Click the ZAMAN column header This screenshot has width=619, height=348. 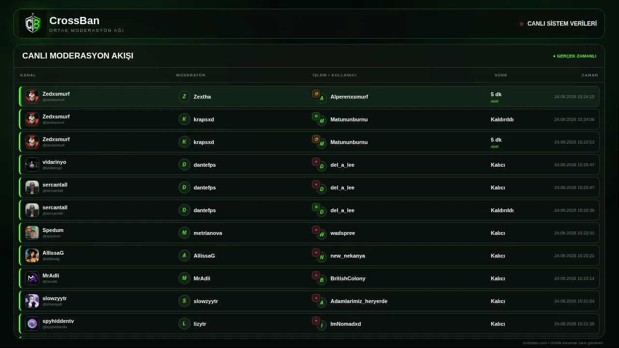pos(590,75)
